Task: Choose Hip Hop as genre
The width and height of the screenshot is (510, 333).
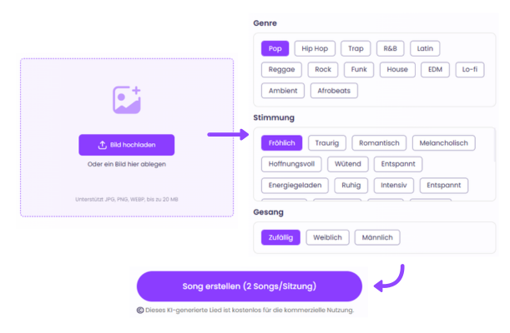Action: 314,48
